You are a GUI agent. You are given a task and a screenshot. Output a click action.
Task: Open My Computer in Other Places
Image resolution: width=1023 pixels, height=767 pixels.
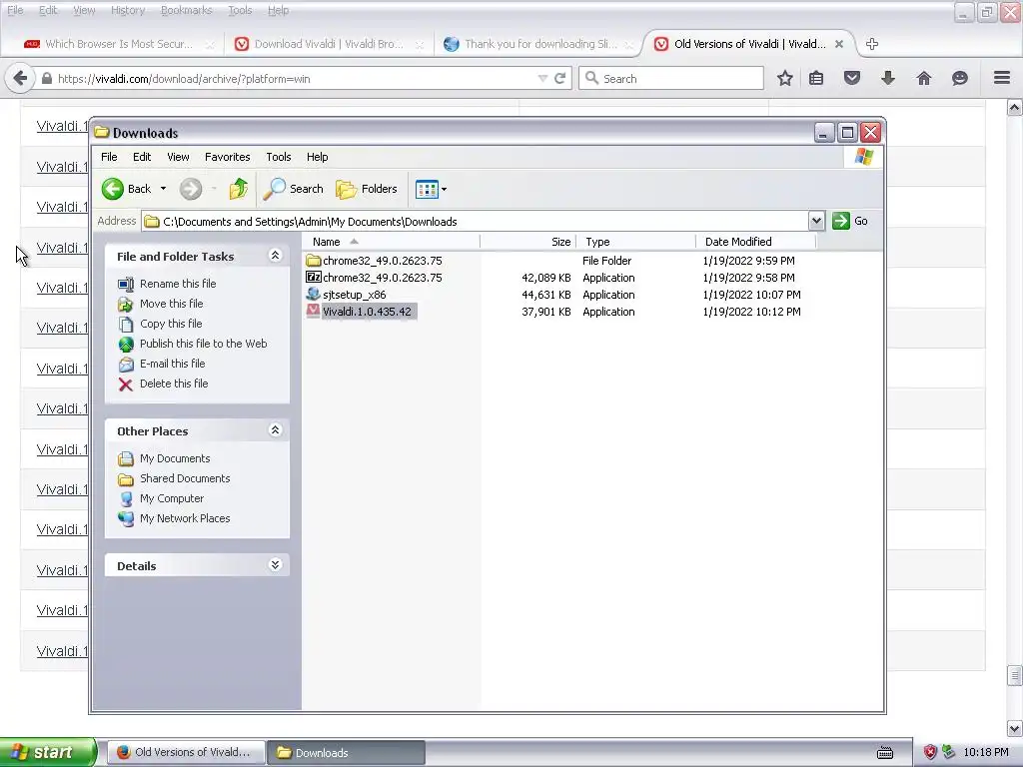(172, 499)
